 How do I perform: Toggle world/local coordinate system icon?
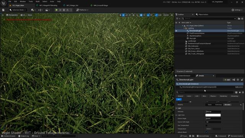134,15
